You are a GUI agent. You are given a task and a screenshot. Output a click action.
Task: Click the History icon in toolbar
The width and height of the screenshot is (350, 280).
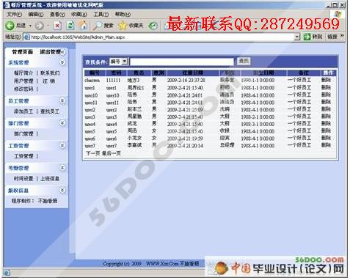(153, 26)
